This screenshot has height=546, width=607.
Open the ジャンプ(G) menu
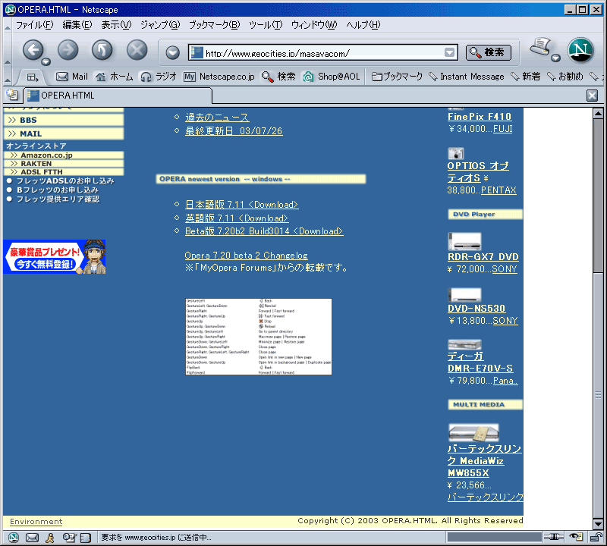[160, 25]
